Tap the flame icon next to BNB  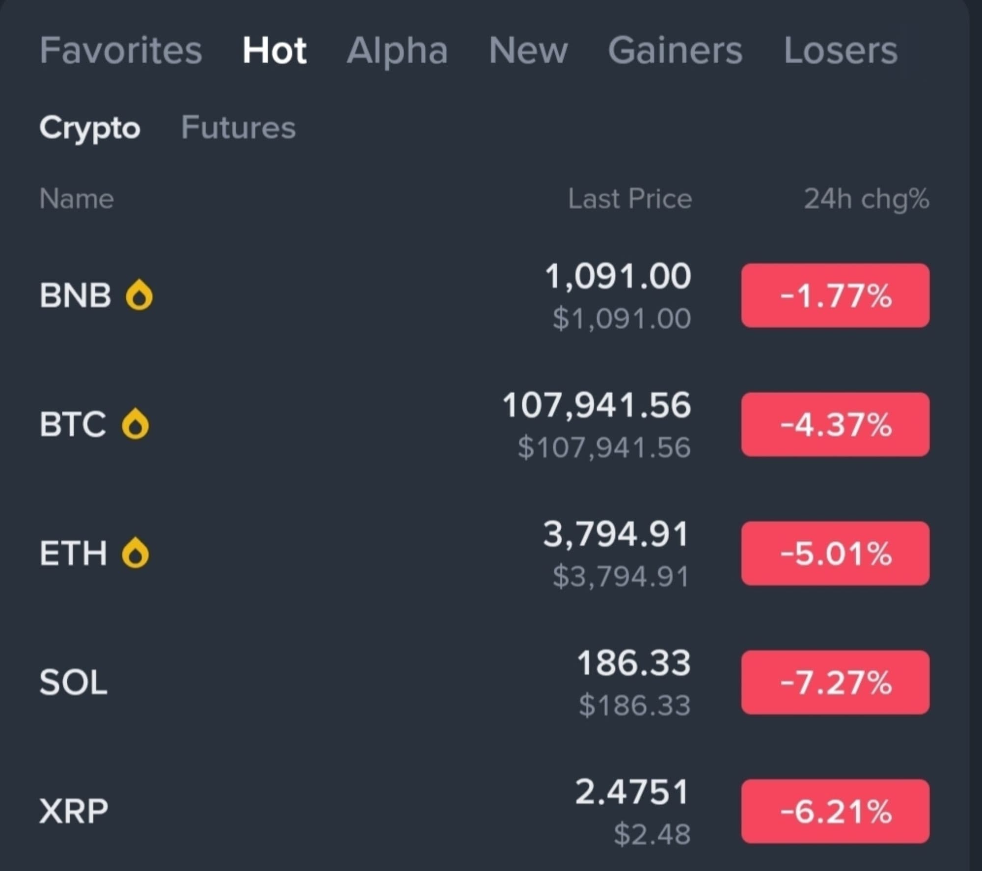point(139,295)
